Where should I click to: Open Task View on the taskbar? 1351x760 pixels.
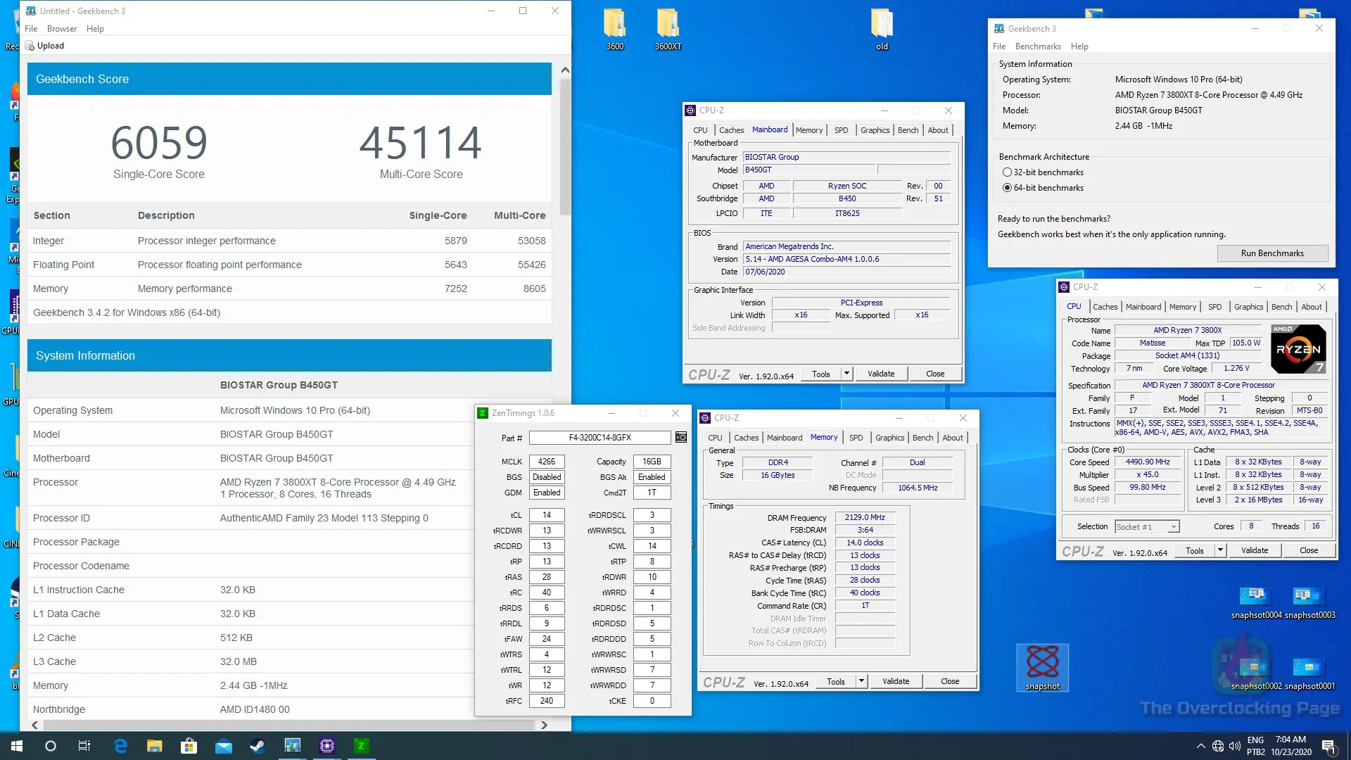pyautogui.click(x=84, y=746)
